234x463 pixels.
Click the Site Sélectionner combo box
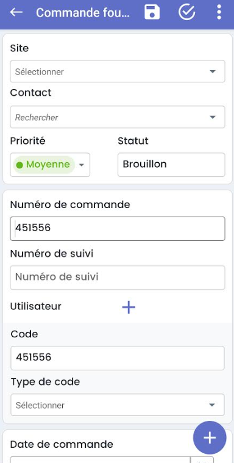pyautogui.click(x=118, y=71)
